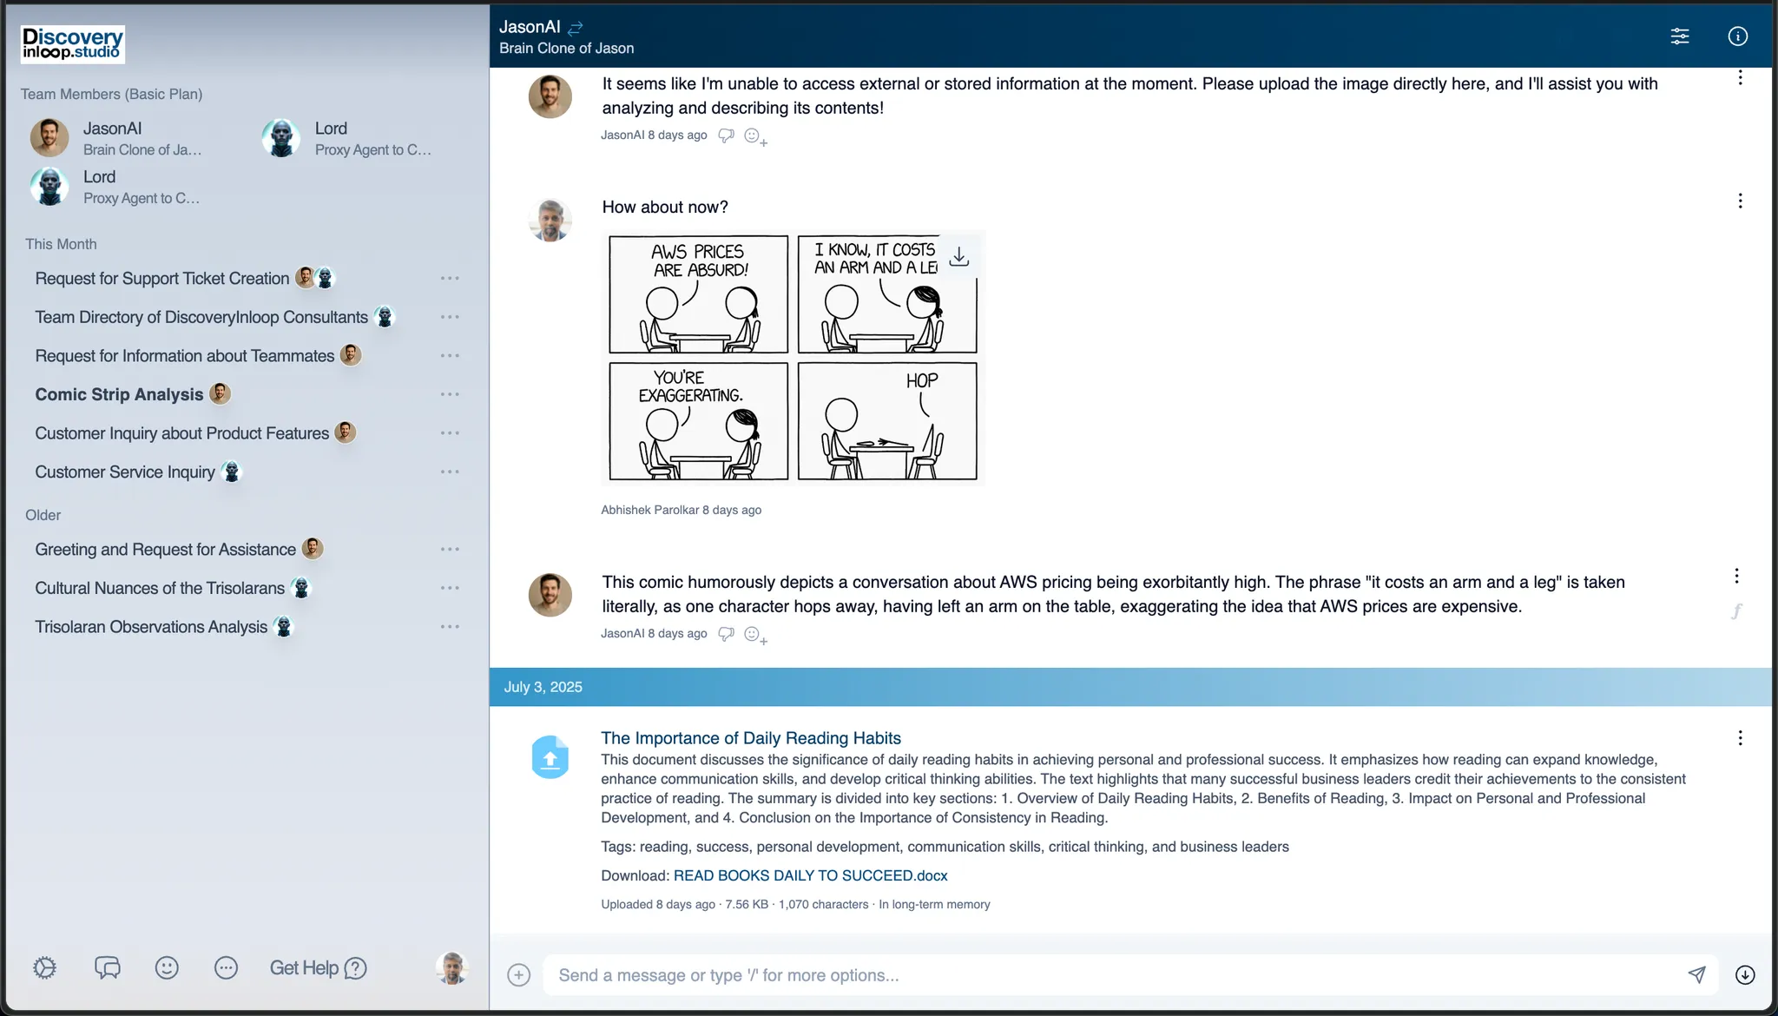Add emoji reaction to comic explanation reply
This screenshot has width=1778, height=1016.
[x=755, y=635]
